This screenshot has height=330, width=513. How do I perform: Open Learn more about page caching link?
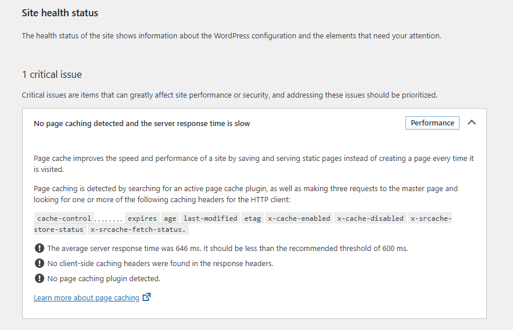[x=87, y=297]
